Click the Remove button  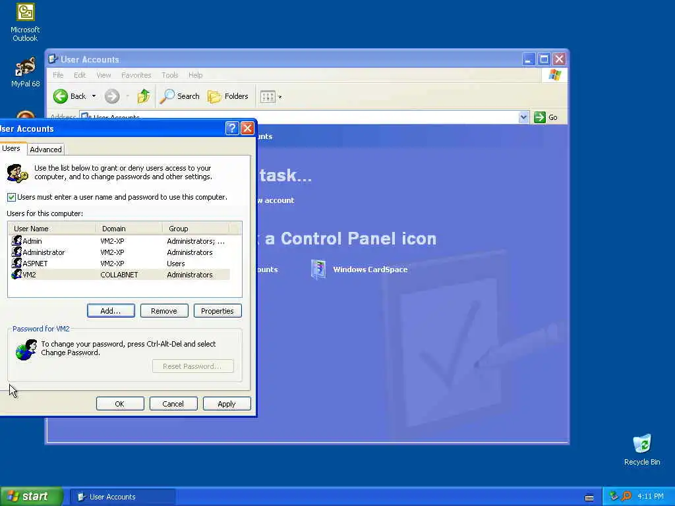[164, 311]
